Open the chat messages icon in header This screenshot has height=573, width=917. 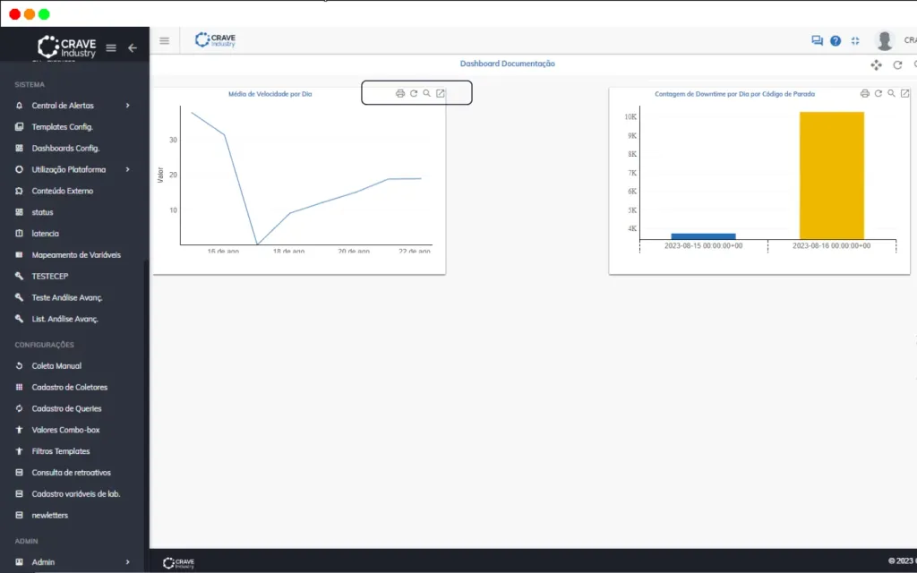click(817, 40)
